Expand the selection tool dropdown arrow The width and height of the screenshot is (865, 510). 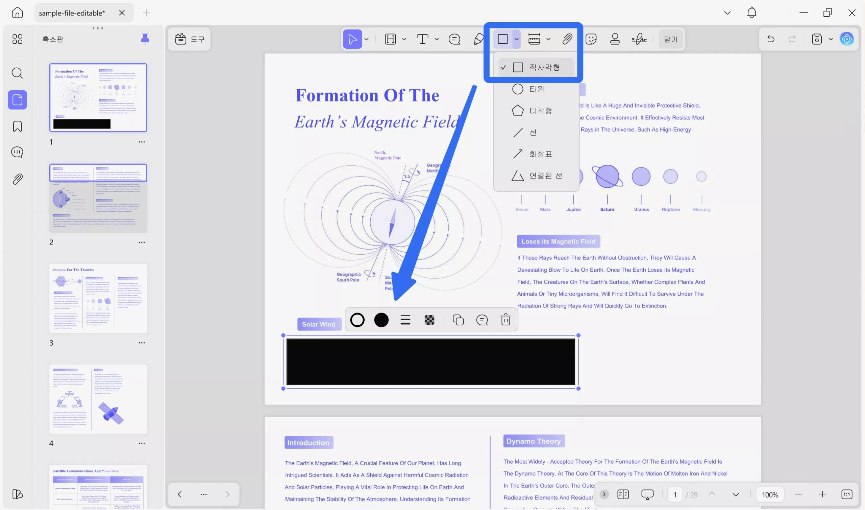click(x=367, y=39)
